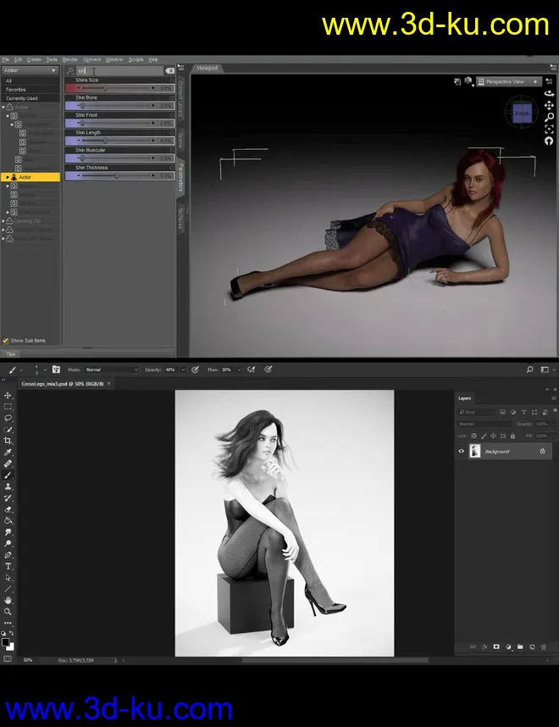Screen dimensions: 559x727
Task: Select the Move tool in Photoshop toolbar
Action: [8, 396]
